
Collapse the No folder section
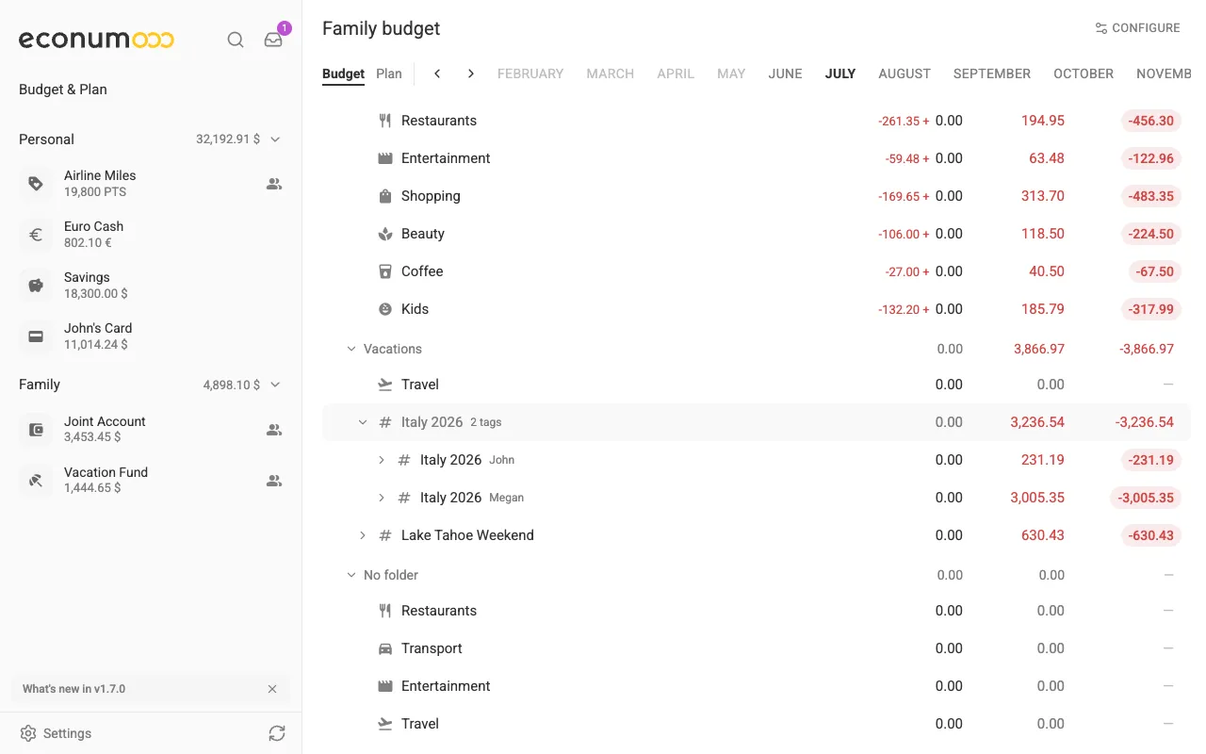tap(351, 575)
